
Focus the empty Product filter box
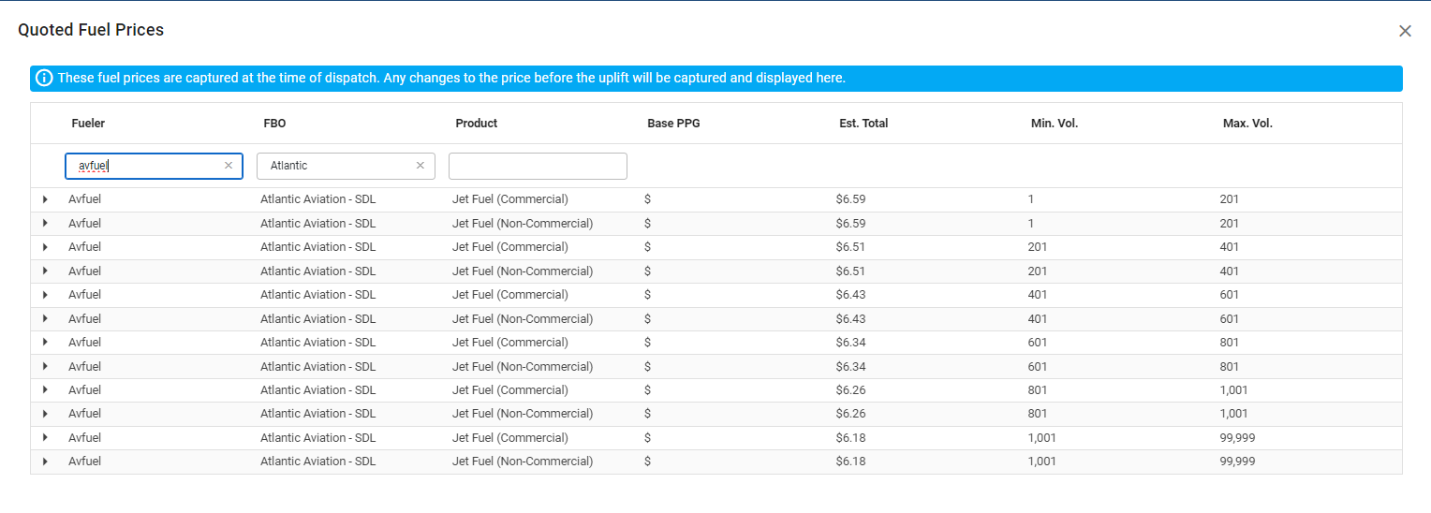point(538,166)
